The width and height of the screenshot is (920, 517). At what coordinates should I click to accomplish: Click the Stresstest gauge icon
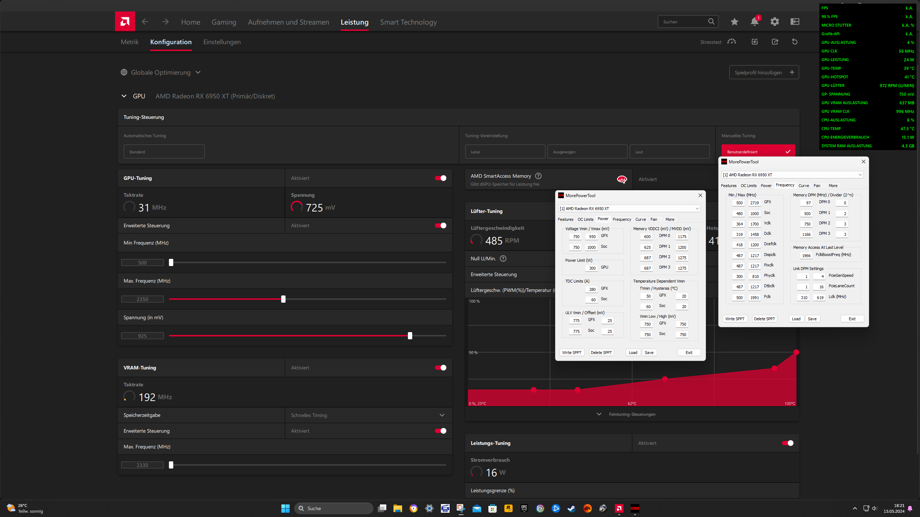tap(732, 42)
